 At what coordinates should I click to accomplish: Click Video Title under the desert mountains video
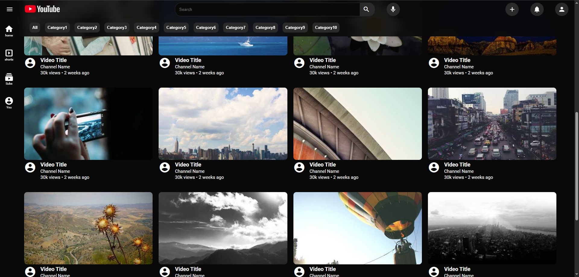pos(457,60)
